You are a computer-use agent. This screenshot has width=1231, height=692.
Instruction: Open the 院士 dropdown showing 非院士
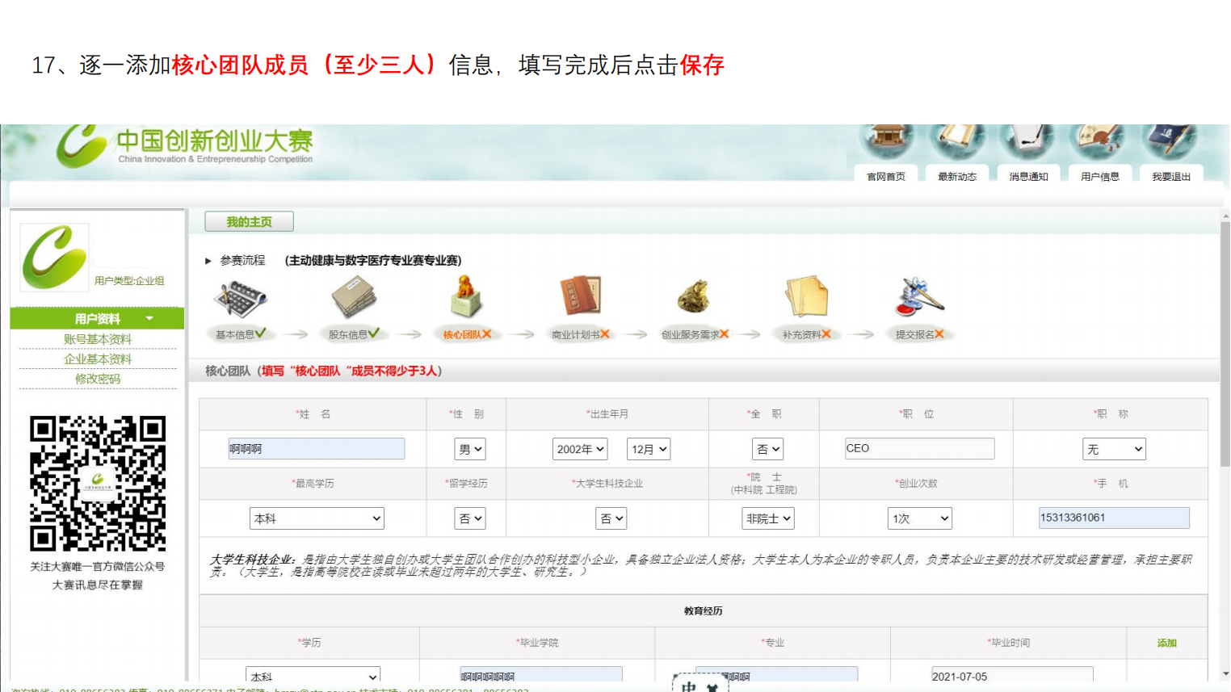coord(768,518)
